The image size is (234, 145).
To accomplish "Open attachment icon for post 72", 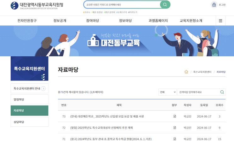I will (x=174, y=128).
